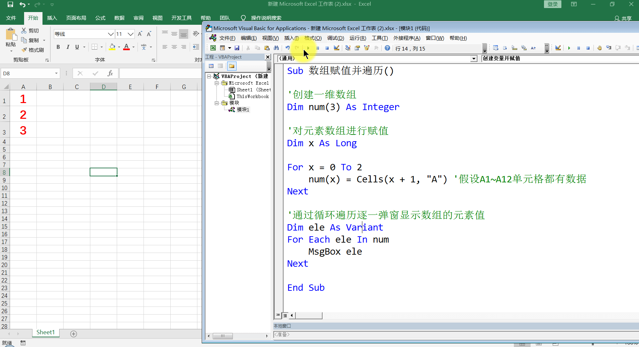Click the Design Mode icon in VBA toolbar
639x347 pixels.
click(337, 48)
